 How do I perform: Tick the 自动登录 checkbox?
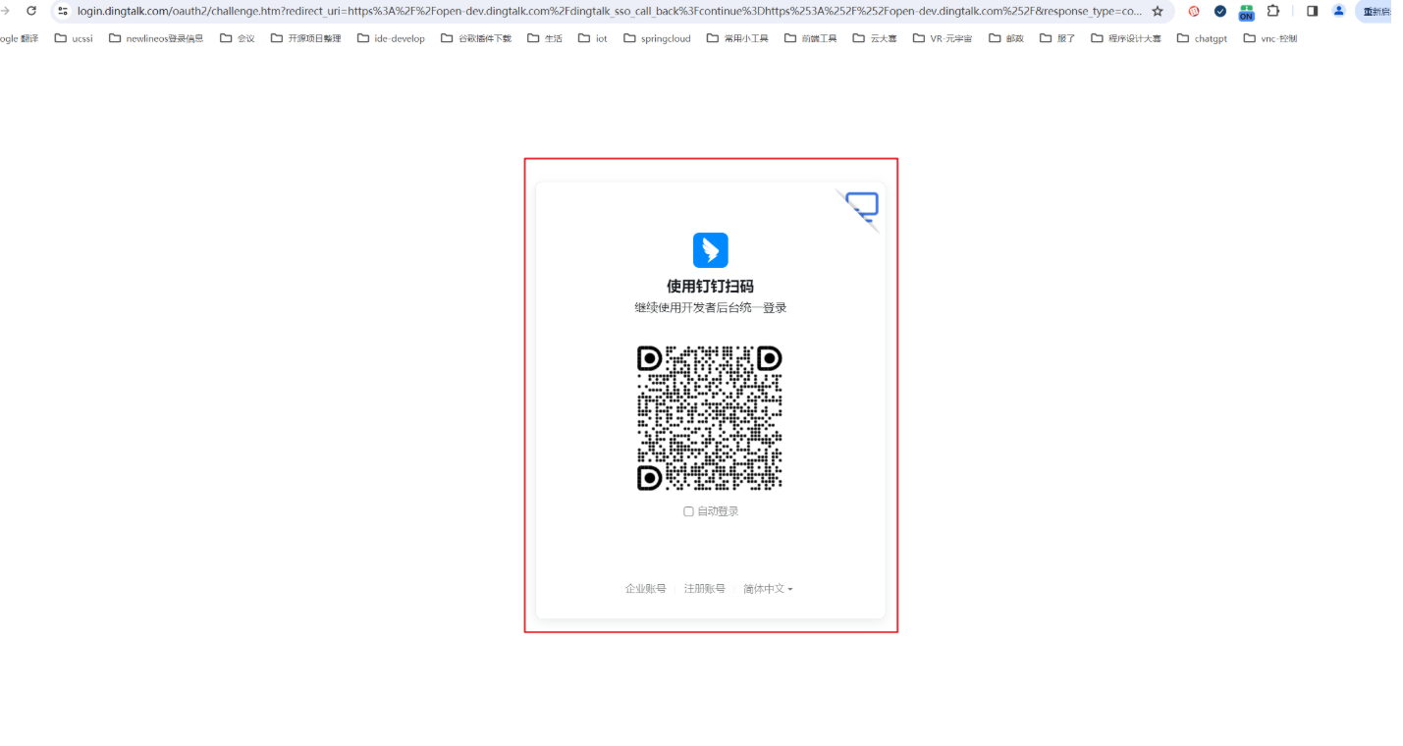(688, 511)
